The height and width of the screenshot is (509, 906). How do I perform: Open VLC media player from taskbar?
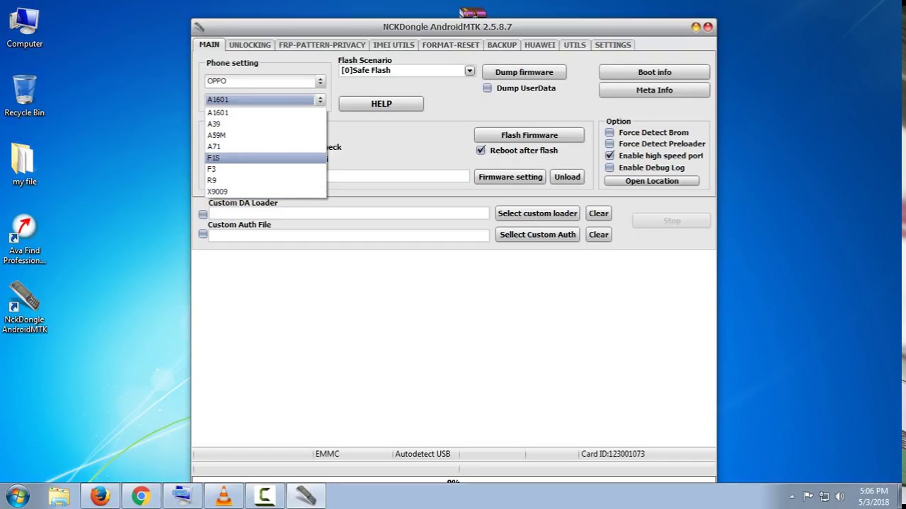click(223, 496)
